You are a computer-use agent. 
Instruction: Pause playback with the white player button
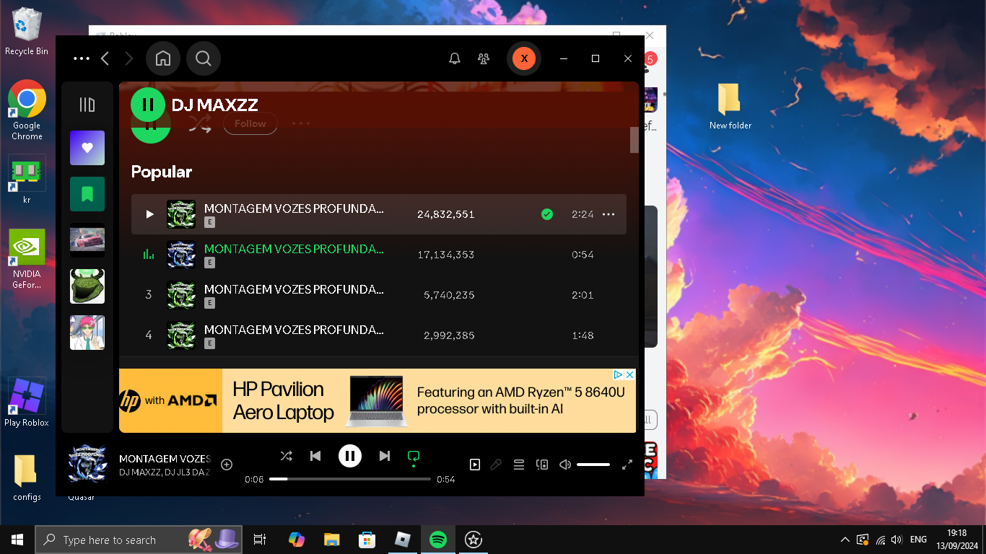click(x=350, y=456)
